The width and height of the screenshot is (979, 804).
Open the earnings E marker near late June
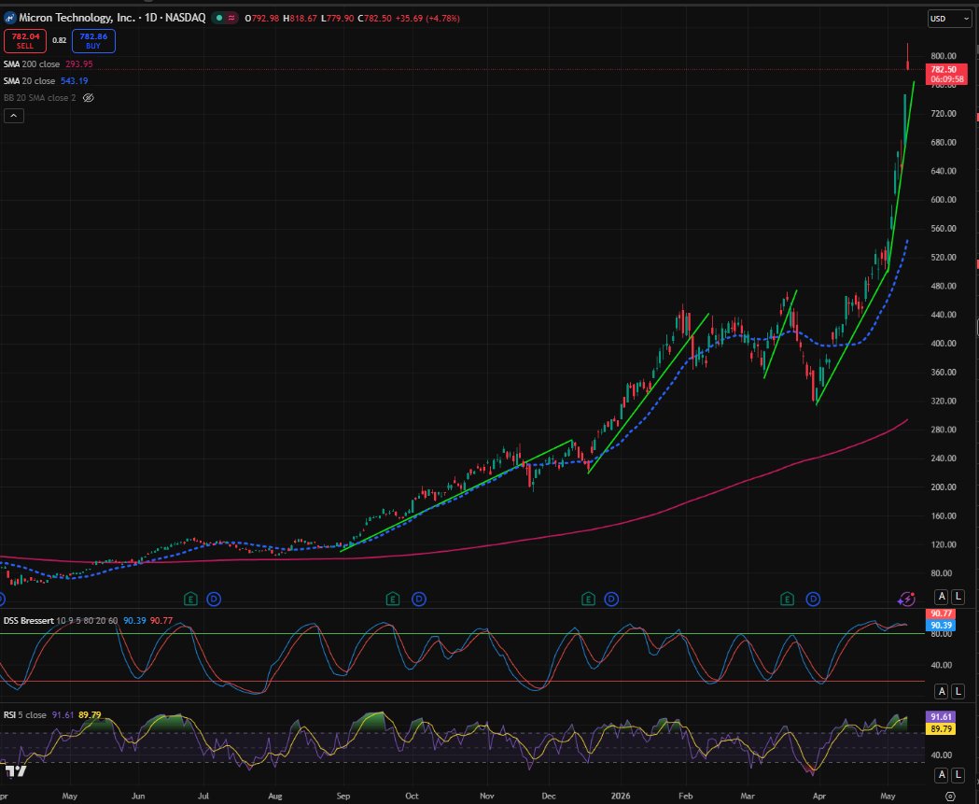[x=191, y=599]
